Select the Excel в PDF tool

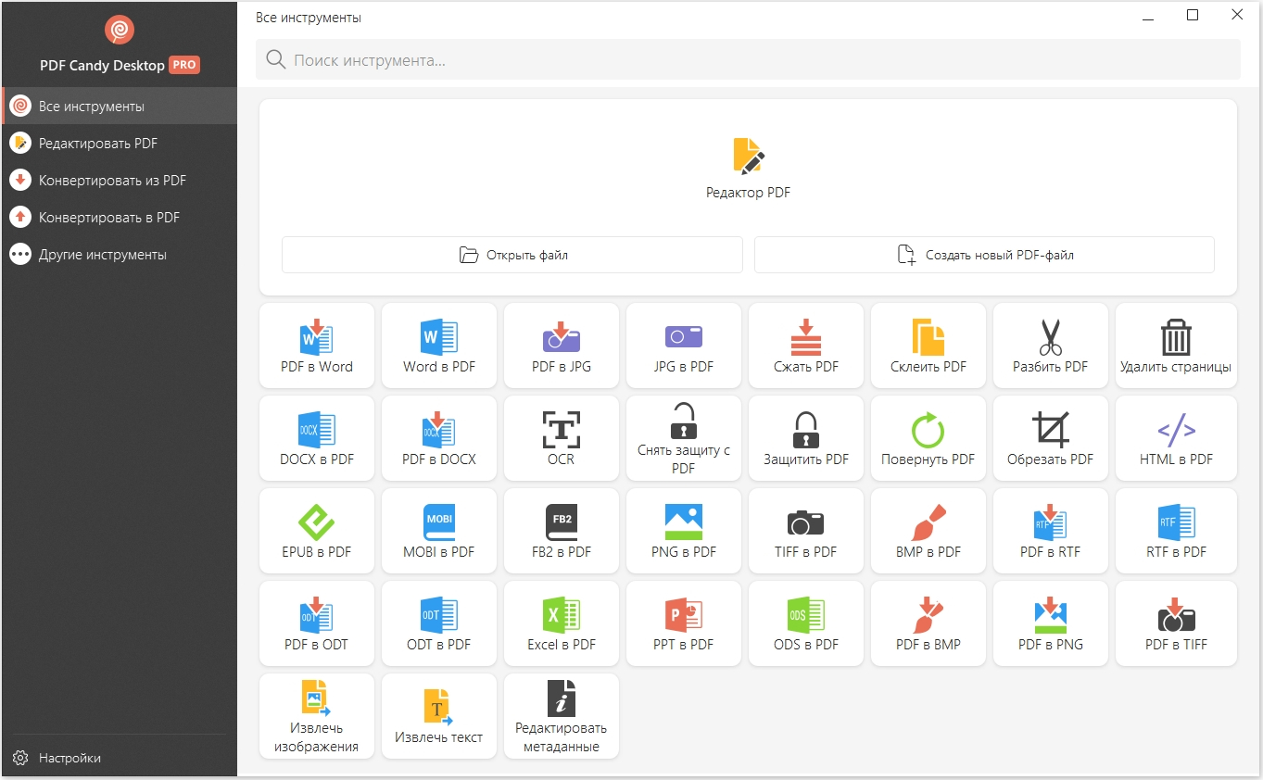click(x=561, y=623)
